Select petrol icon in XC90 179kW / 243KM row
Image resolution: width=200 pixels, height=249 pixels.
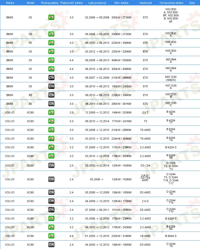(51, 227)
